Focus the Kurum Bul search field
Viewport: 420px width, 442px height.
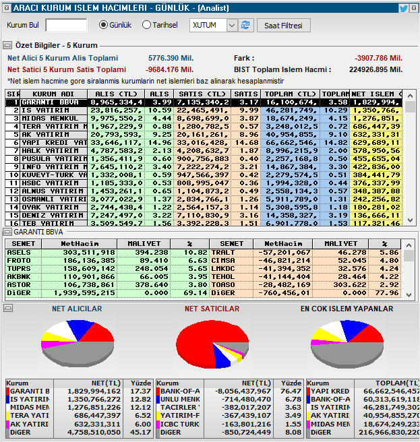coord(66,25)
